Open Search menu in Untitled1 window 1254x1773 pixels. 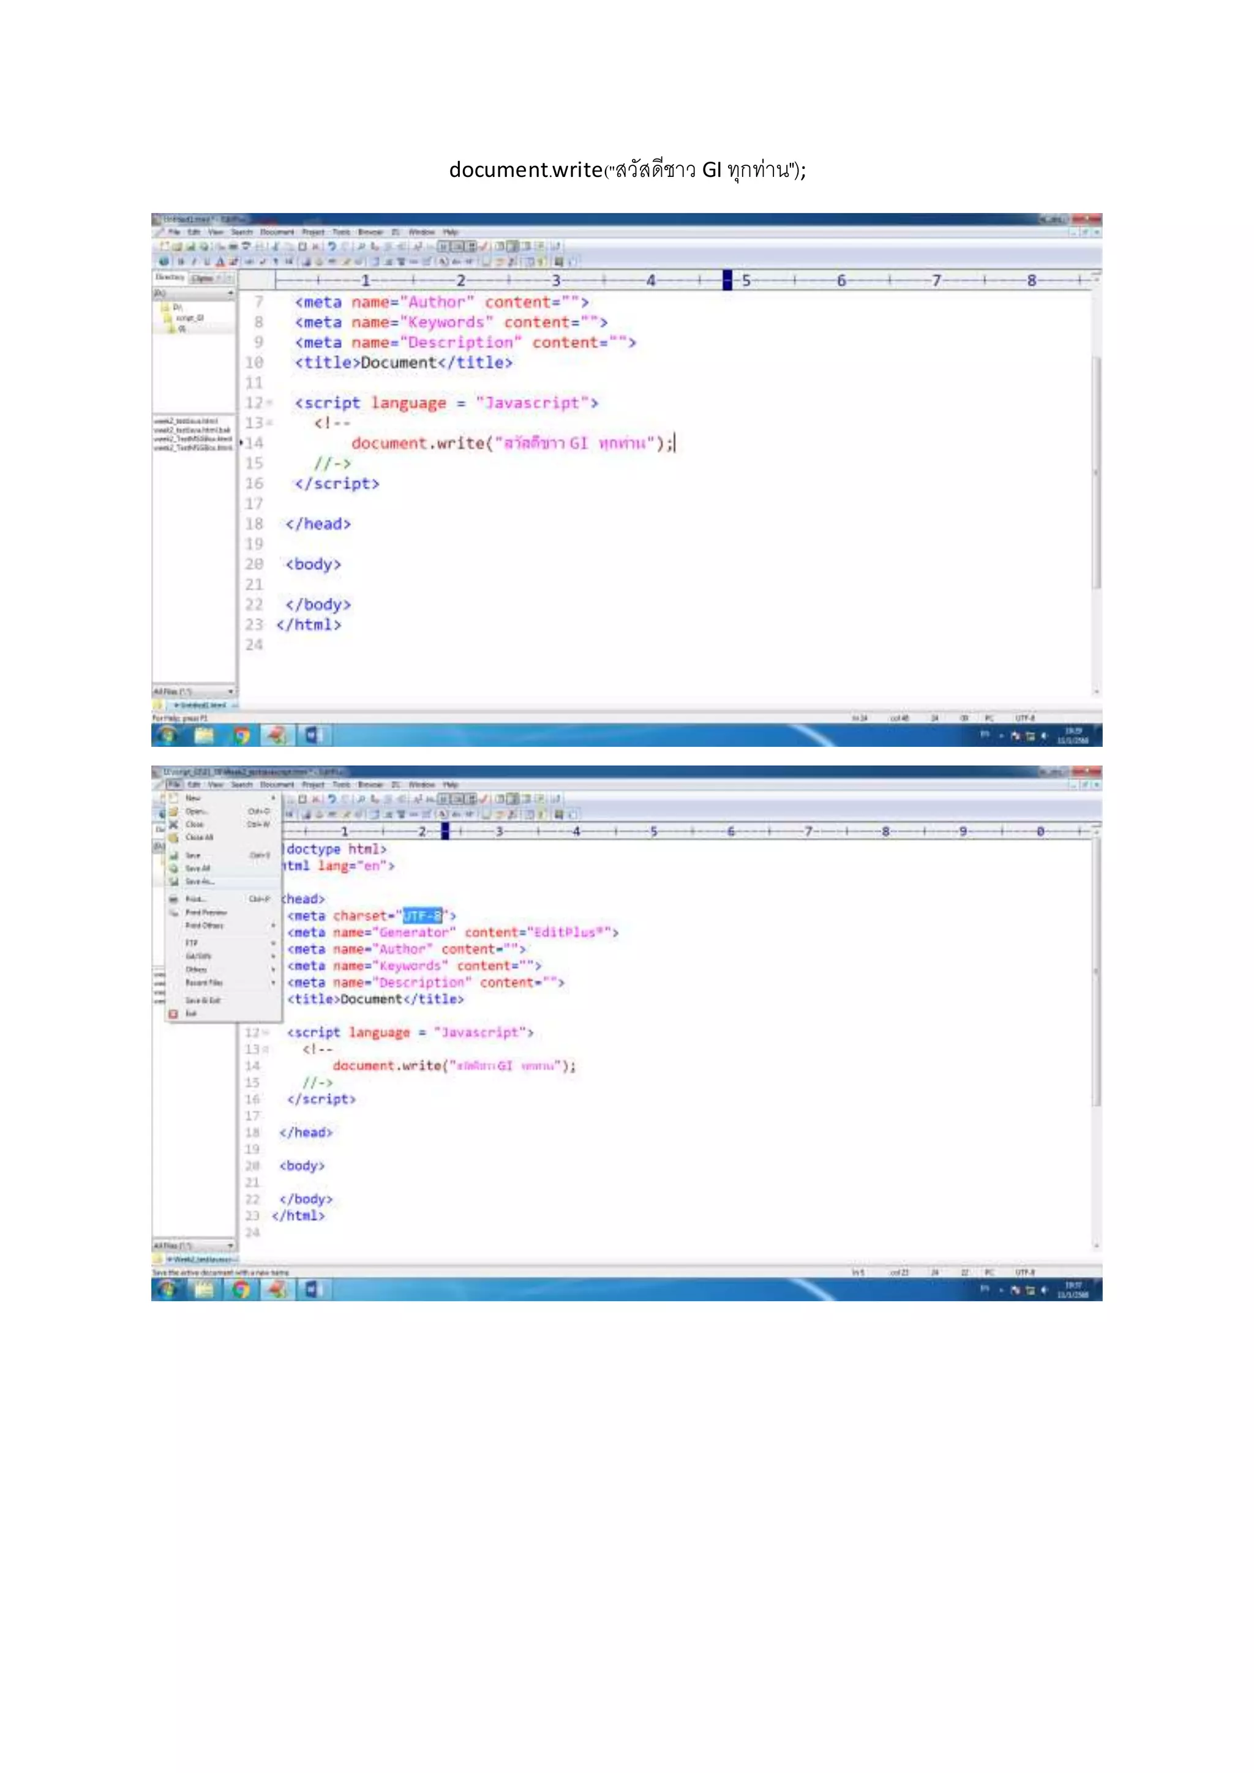click(x=242, y=231)
